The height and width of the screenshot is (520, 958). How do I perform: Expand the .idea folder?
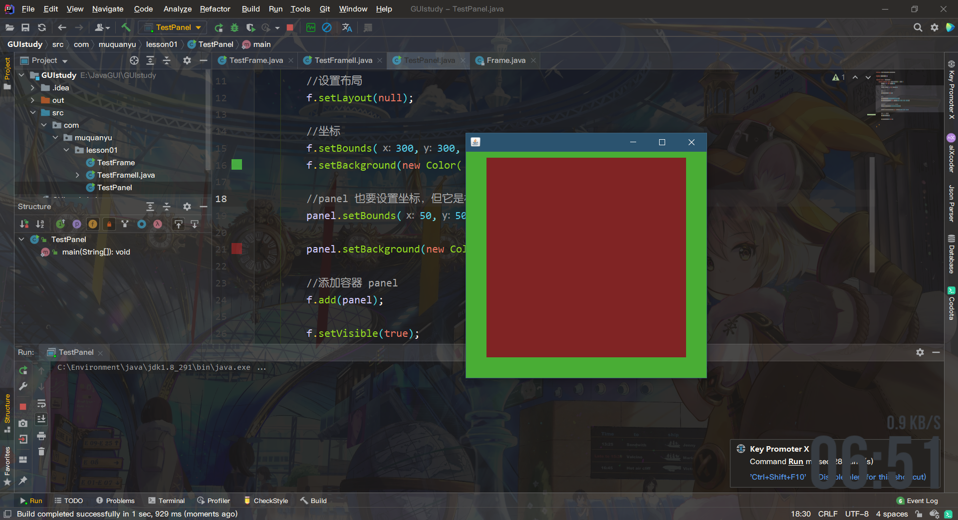point(33,88)
